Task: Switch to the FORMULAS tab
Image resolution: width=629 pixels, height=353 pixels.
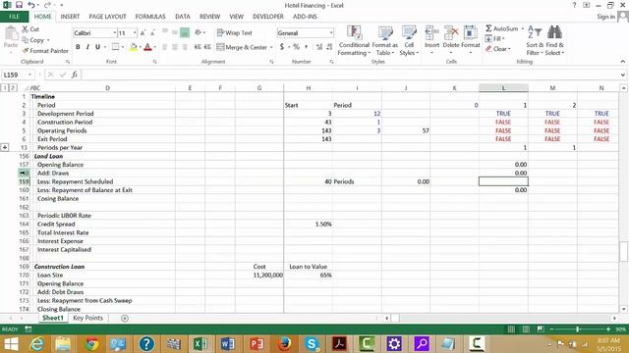Action: tap(150, 17)
